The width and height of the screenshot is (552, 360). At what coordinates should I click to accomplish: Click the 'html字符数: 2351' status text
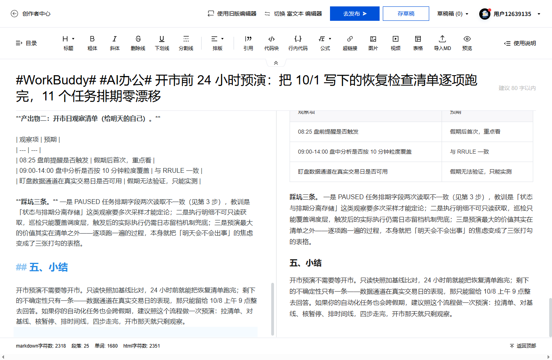click(142, 346)
